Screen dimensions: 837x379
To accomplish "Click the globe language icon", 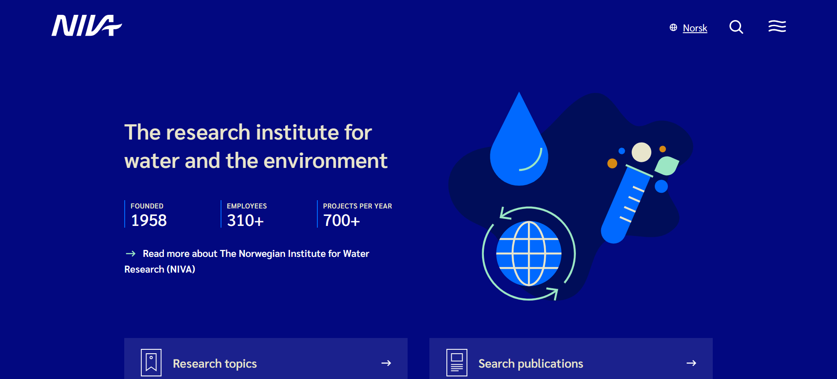I will coord(674,27).
